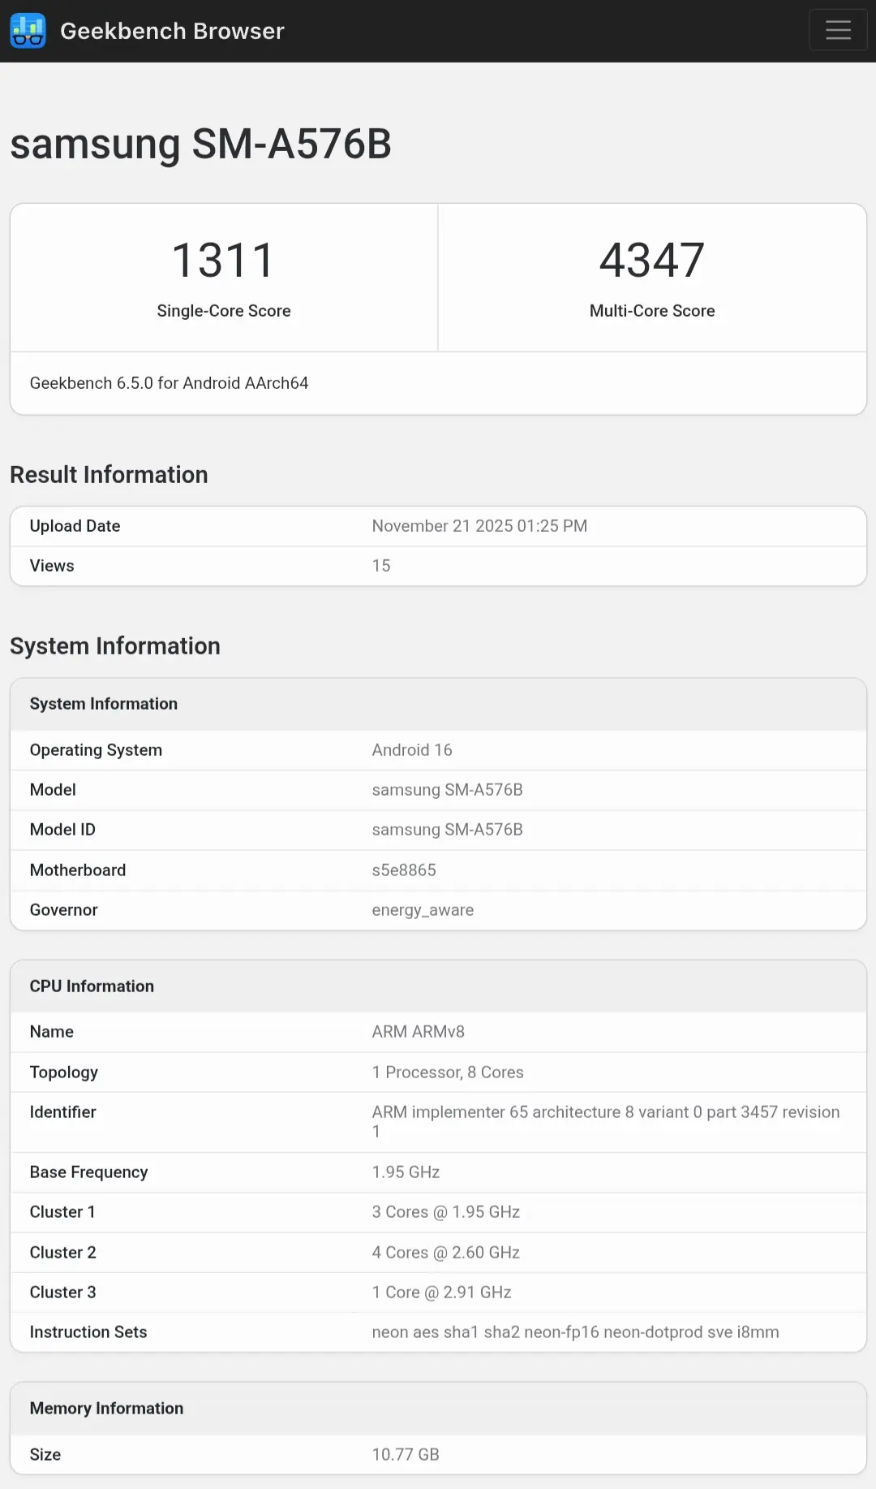Click the ARM implementer identifier text
Image resolution: width=876 pixels, height=1489 pixels.
pos(605,1112)
